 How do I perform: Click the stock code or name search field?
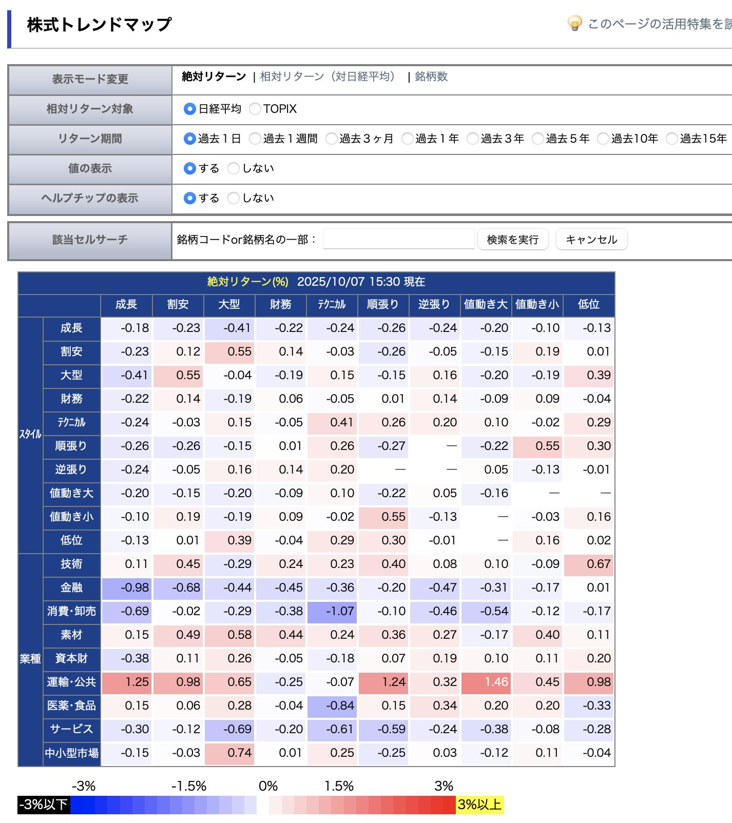pyautogui.click(x=398, y=239)
